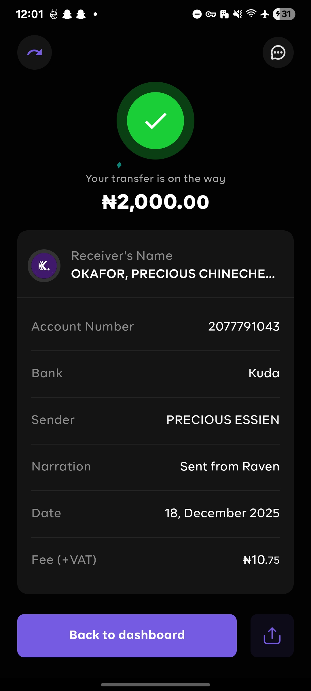
Task: Tap the muted sound status icon
Action: (x=238, y=14)
